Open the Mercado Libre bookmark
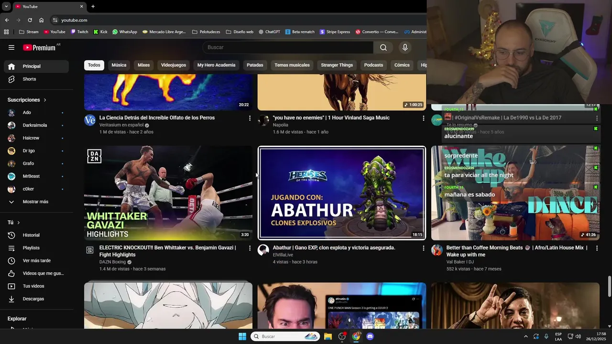This screenshot has height=344, width=612. [164, 32]
